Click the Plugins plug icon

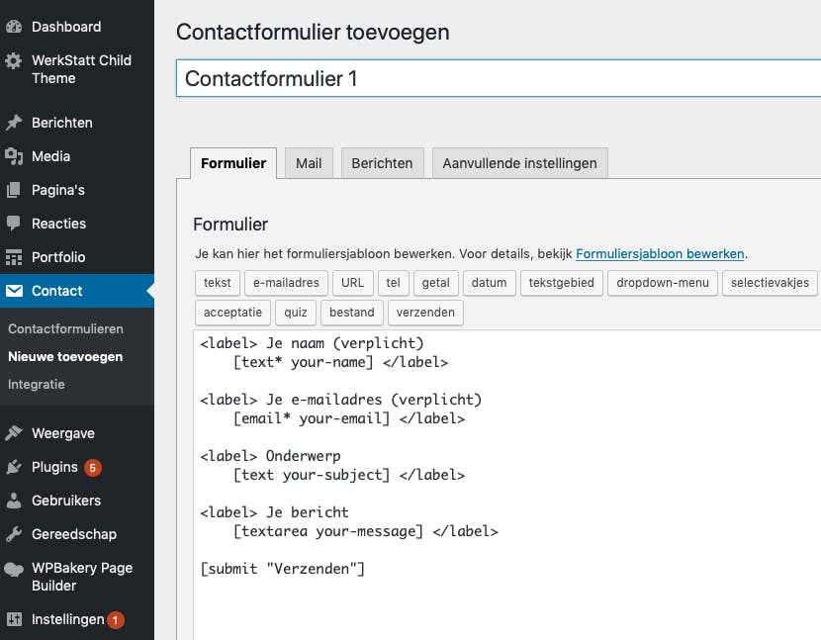pos(14,467)
